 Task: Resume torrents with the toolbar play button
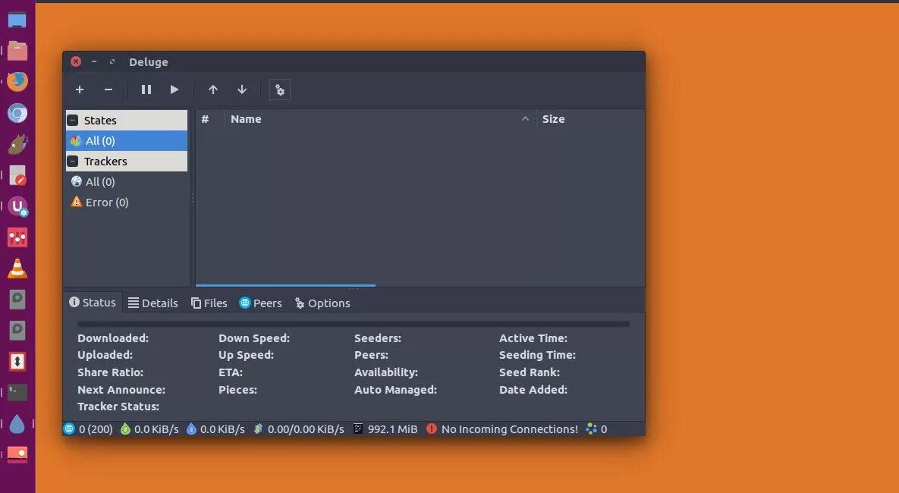tap(174, 89)
